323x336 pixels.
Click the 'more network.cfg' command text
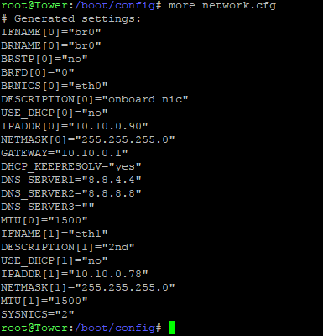(222, 5)
